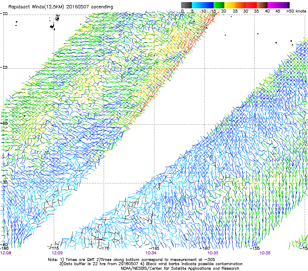Click the orange 25-30 knots color segment
The height and width of the screenshot is (271, 308).
click(241, 5)
